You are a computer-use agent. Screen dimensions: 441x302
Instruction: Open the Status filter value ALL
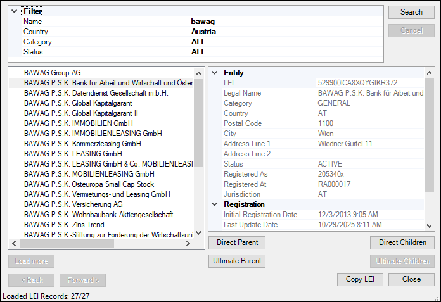(x=286, y=52)
